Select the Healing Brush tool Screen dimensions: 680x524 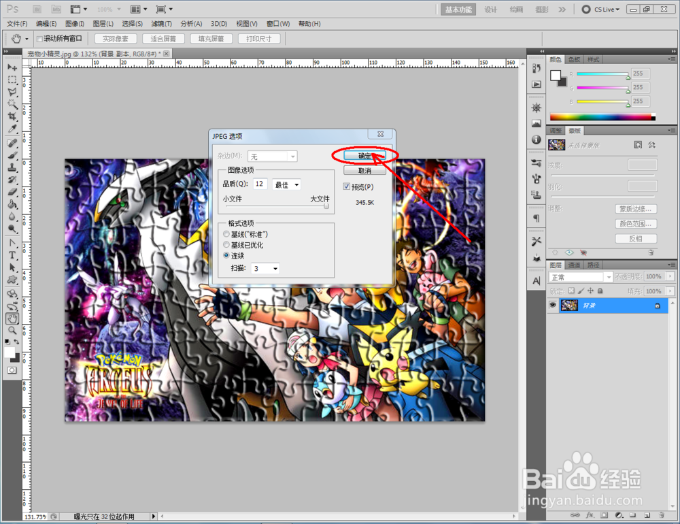[12, 144]
